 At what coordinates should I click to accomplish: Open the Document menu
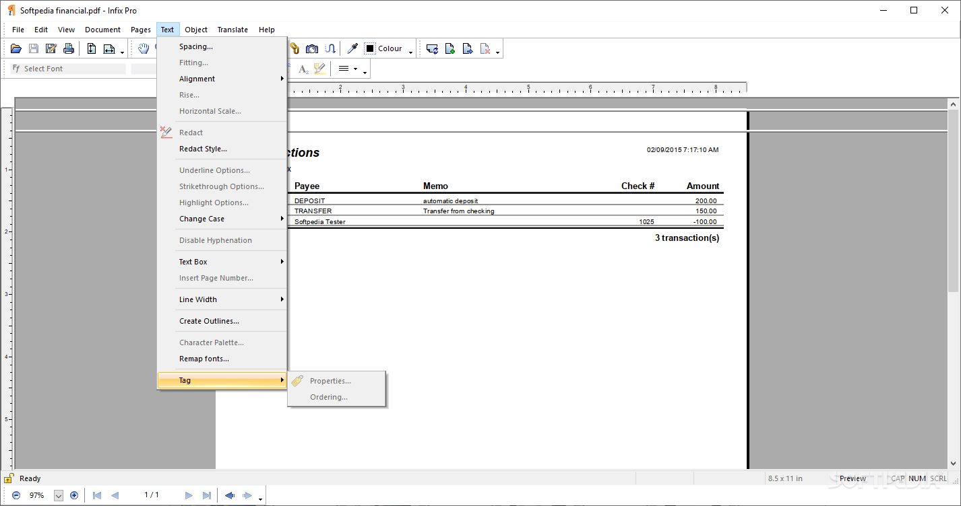click(102, 30)
